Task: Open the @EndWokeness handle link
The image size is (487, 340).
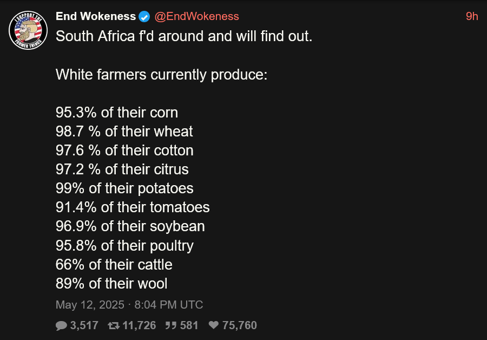Action: click(196, 16)
